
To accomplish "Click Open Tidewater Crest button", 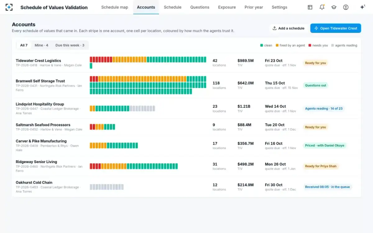I will click(x=336, y=28).
